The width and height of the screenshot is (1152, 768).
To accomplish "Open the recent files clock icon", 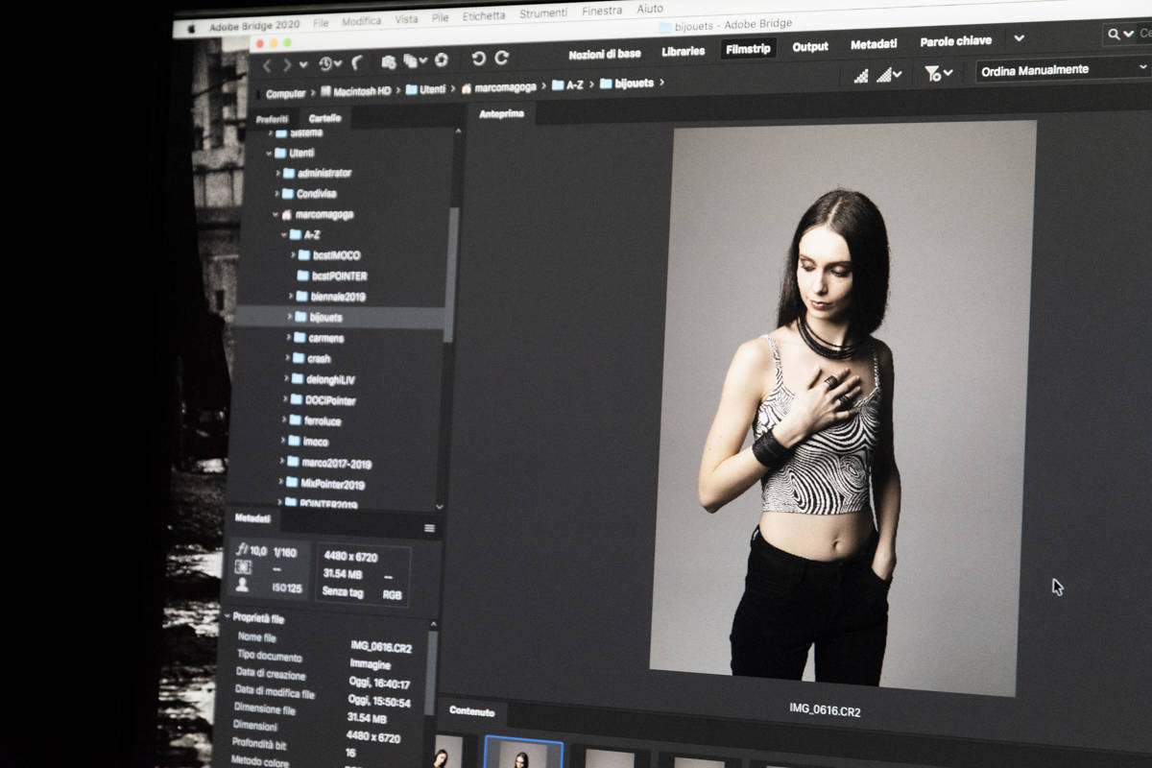I will click(325, 63).
